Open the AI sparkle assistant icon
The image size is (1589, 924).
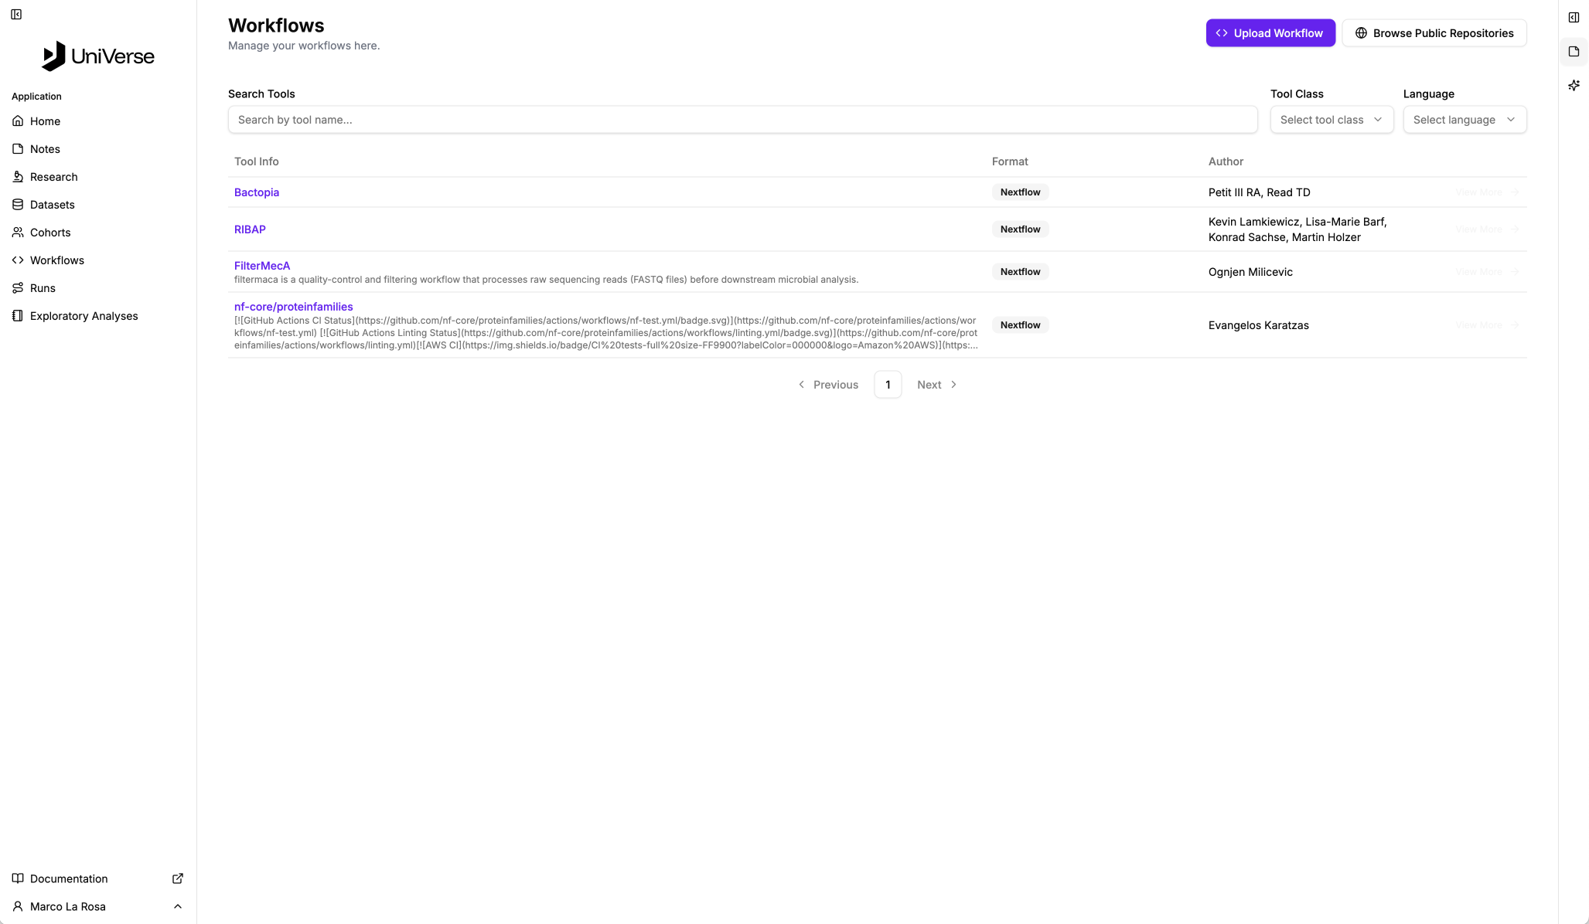click(1574, 86)
